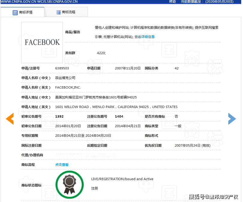Select the application number 6389503

point(62,68)
